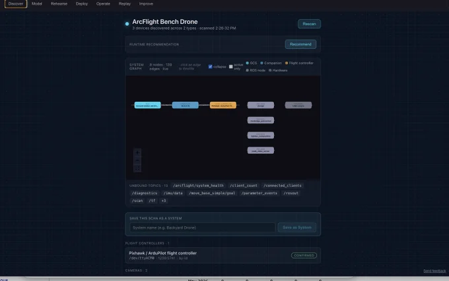Switch to the Rehearse tab
Screen dimensions: 449x281
pyautogui.click(x=59, y=4)
